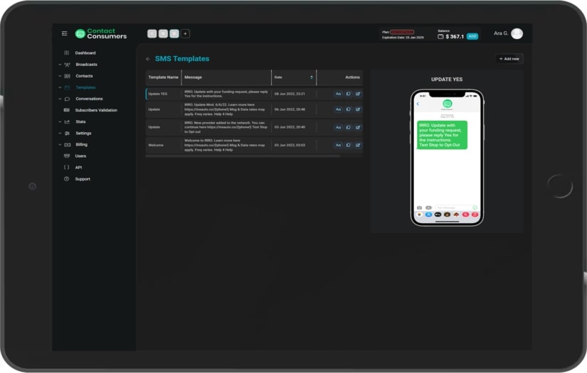Click edit icon for Update YES row

tap(358, 94)
